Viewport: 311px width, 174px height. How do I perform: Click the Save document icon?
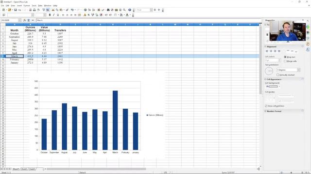click(15, 10)
